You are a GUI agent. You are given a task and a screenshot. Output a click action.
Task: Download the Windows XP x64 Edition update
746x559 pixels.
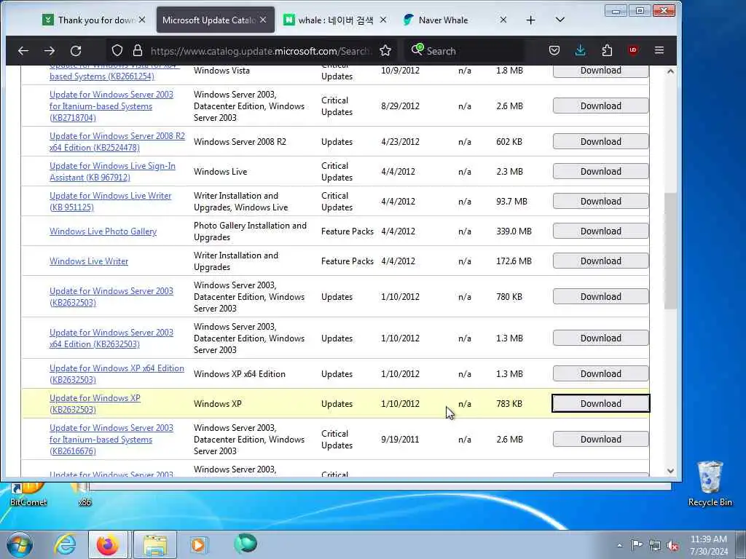coord(600,374)
